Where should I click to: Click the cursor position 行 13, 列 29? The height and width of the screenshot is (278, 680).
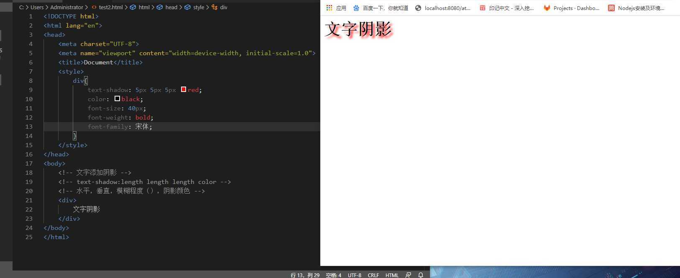click(305, 275)
